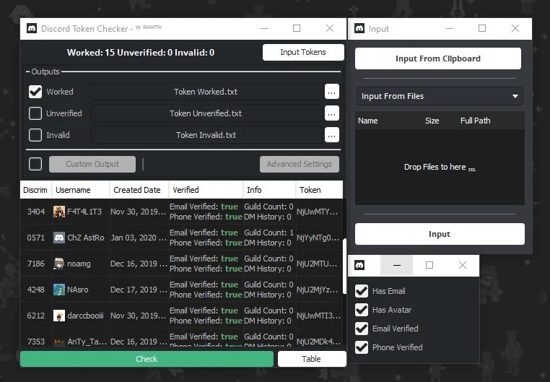550x382 pixels.
Task: Click darccbooiii user avatar
Action: click(x=59, y=316)
